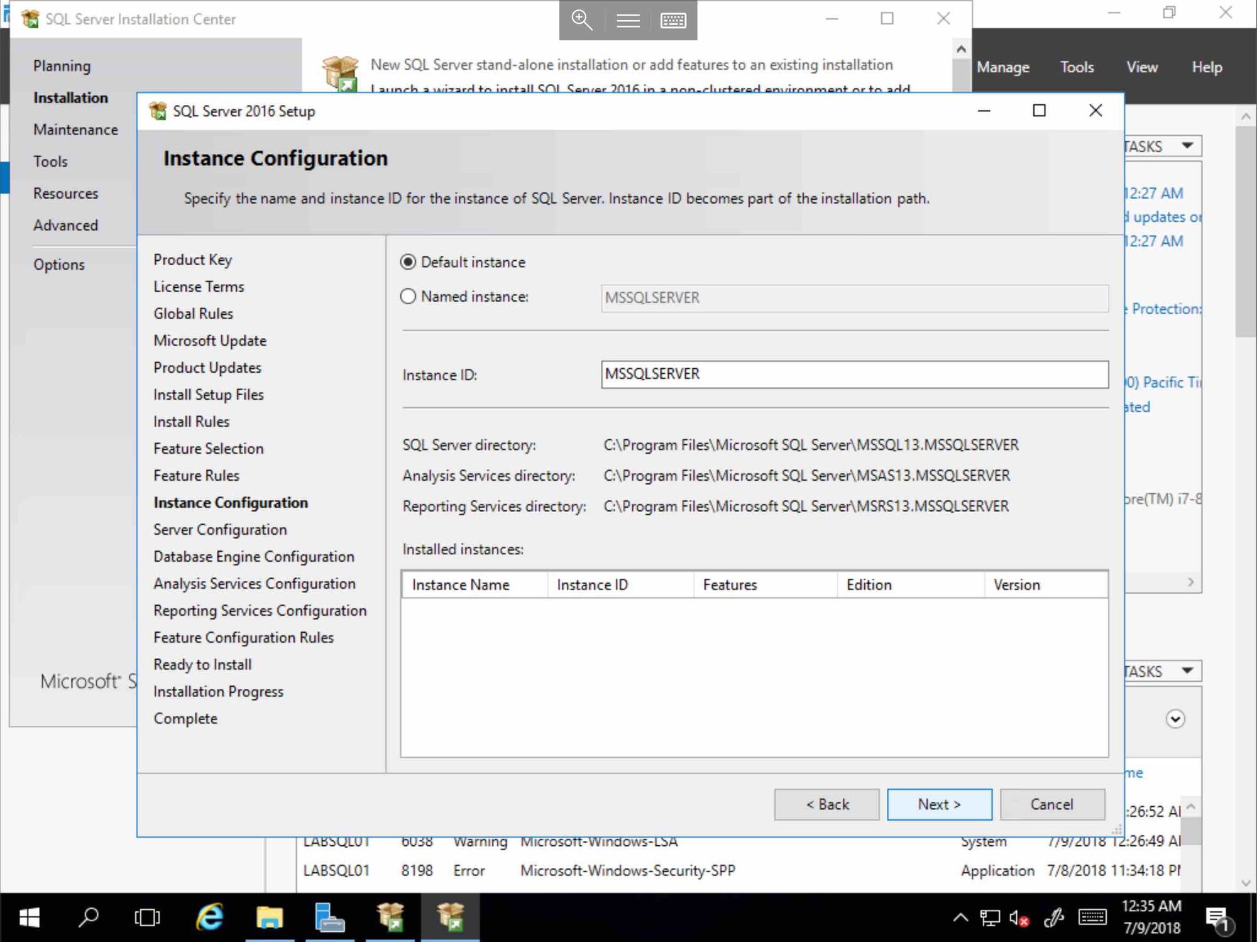The height and width of the screenshot is (942, 1257).
Task: Click the SQL Server 2016 Setup title icon
Action: [158, 111]
